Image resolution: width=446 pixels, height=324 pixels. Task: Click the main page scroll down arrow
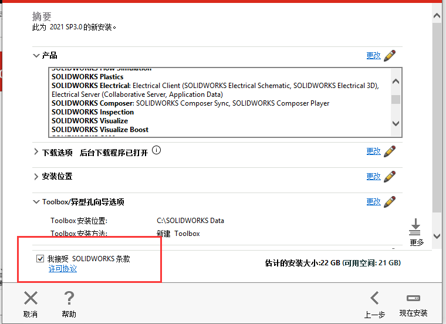coord(437,236)
